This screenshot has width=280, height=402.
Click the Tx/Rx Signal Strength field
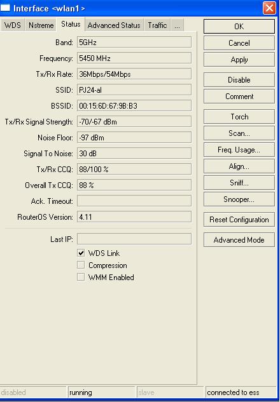click(134, 121)
